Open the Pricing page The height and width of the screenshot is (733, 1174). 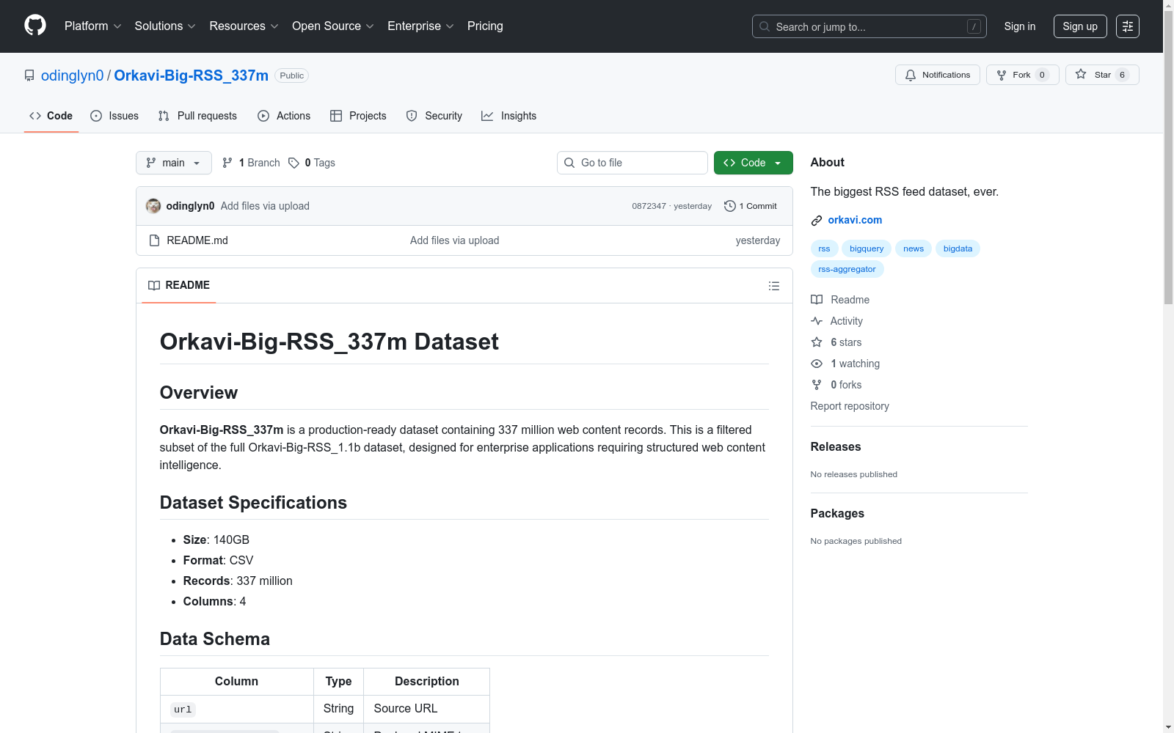(x=485, y=26)
